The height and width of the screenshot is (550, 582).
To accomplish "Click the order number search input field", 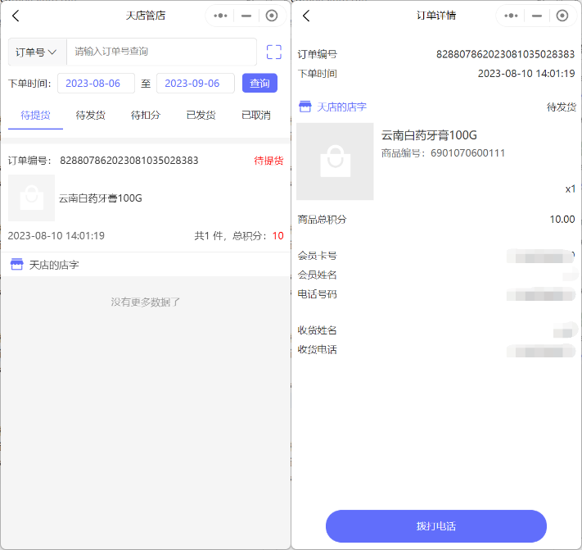I will [161, 52].
